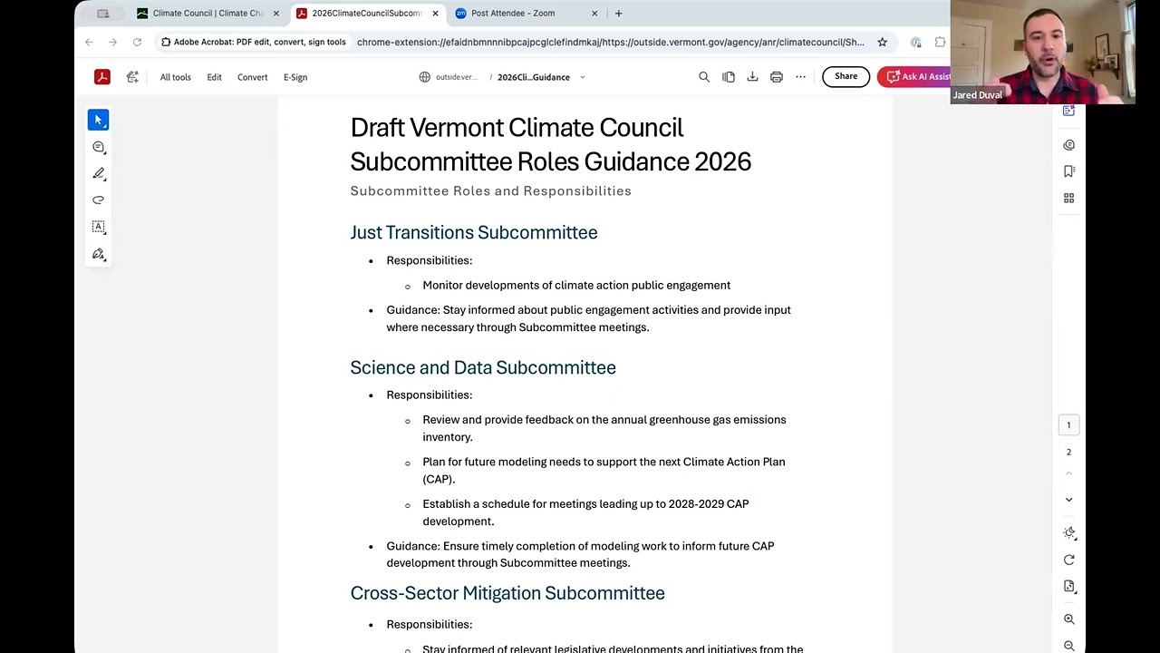Go to next page with down chevron
This screenshot has height=653, width=1160.
[1068, 500]
